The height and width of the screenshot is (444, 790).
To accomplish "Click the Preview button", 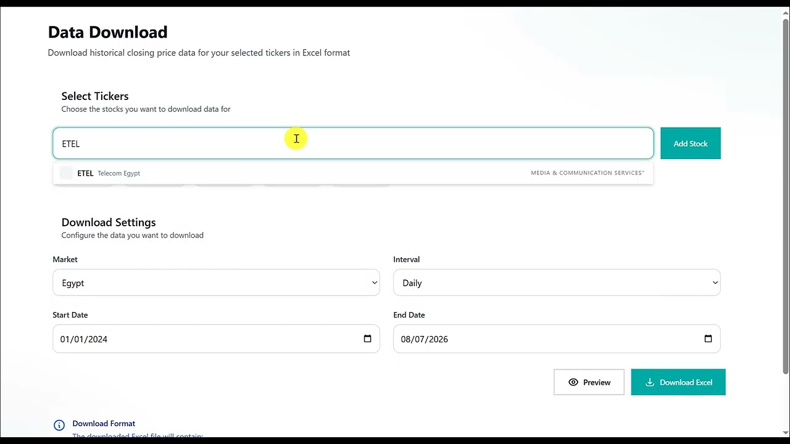I will tap(589, 382).
